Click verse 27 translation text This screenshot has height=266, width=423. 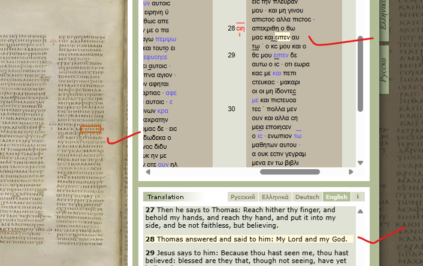(x=240, y=218)
